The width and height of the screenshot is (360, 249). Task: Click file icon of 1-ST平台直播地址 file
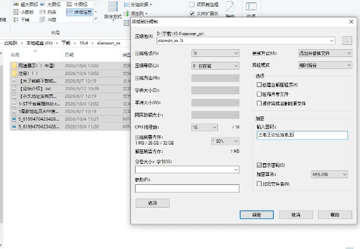(x=14, y=104)
